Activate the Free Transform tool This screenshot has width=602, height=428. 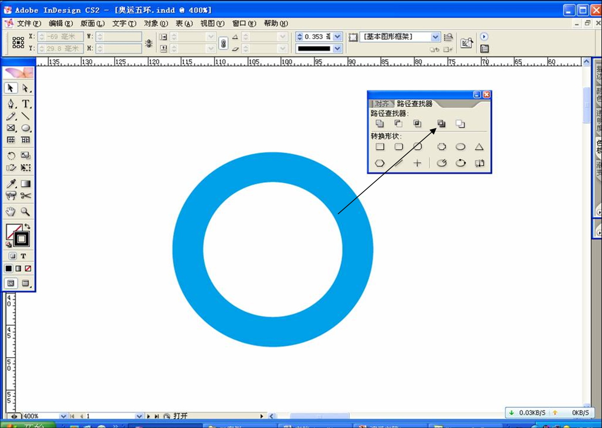tap(25, 168)
